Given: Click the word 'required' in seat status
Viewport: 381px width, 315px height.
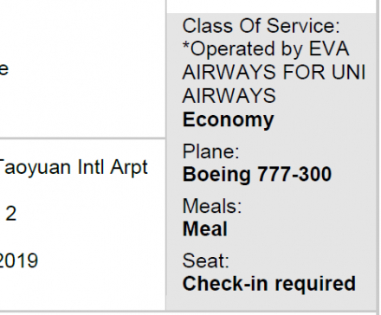Looking at the screenshot, I should (x=315, y=284).
